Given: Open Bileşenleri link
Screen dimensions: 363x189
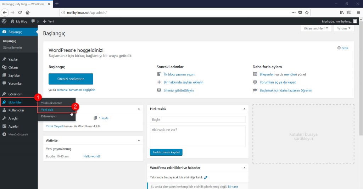Looking at the screenshot, I should [267, 74].
